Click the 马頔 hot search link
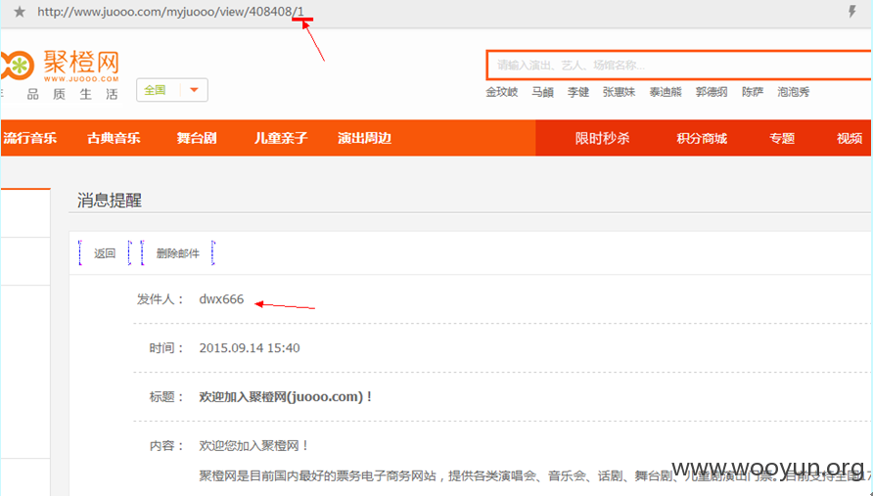 click(x=542, y=92)
